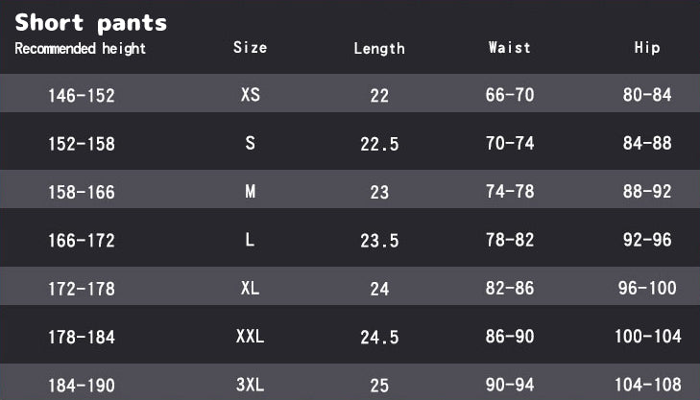Select hip range 80-84
Image resolution: width=700 pixels, height=400 pixels.
pyautogui.click(x=647, y=95)
